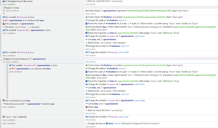Select the Pick a random spawnammo condition

(18, 24)
